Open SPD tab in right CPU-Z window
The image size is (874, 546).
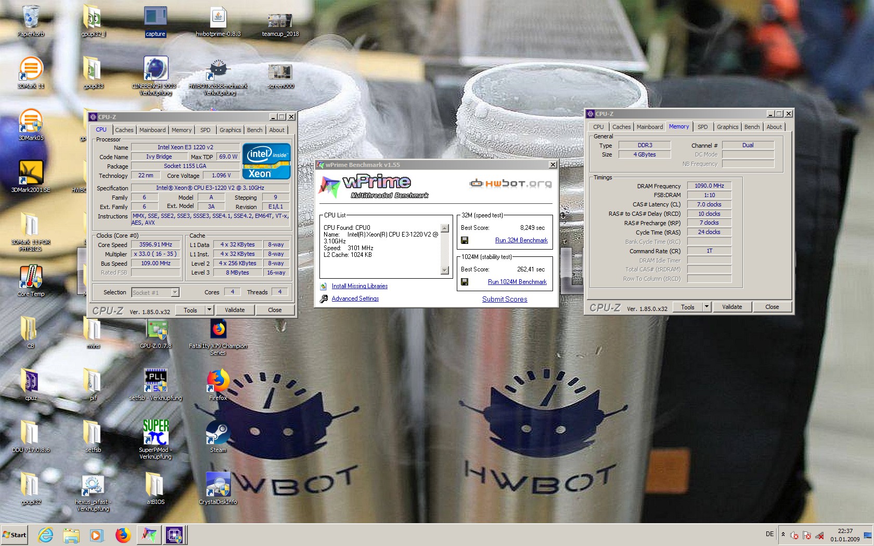tap(703, 127)
